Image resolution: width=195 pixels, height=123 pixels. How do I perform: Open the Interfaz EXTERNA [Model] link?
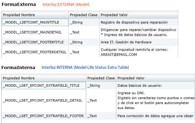pos(66,4)
